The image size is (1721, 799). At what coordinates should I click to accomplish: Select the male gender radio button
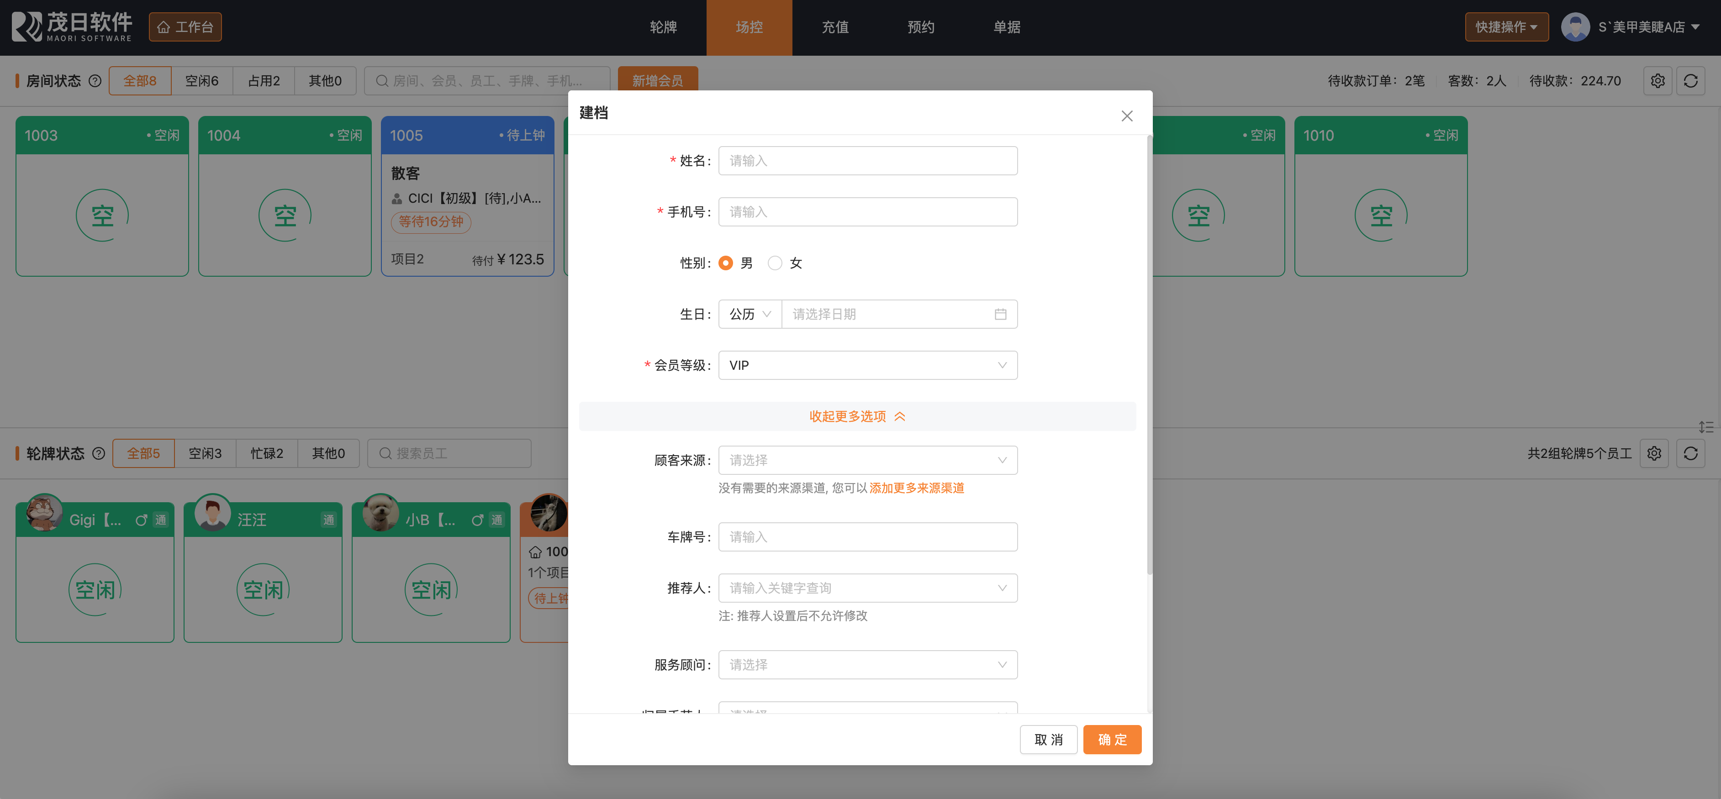[726, 263]
